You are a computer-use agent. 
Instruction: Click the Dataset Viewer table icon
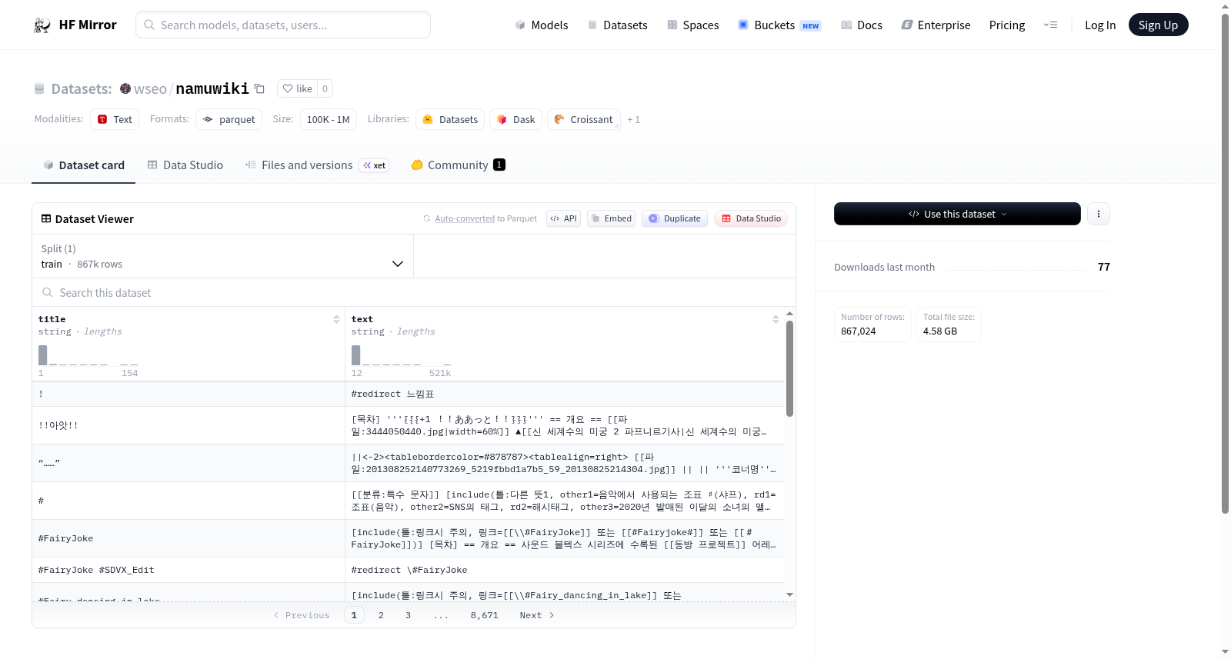pyautogui.click(x=46, y=219)
